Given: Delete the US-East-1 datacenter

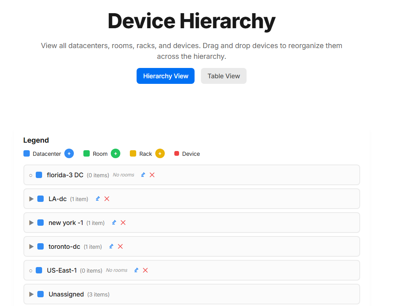Looking at the screenshot, I should point(145,270).
